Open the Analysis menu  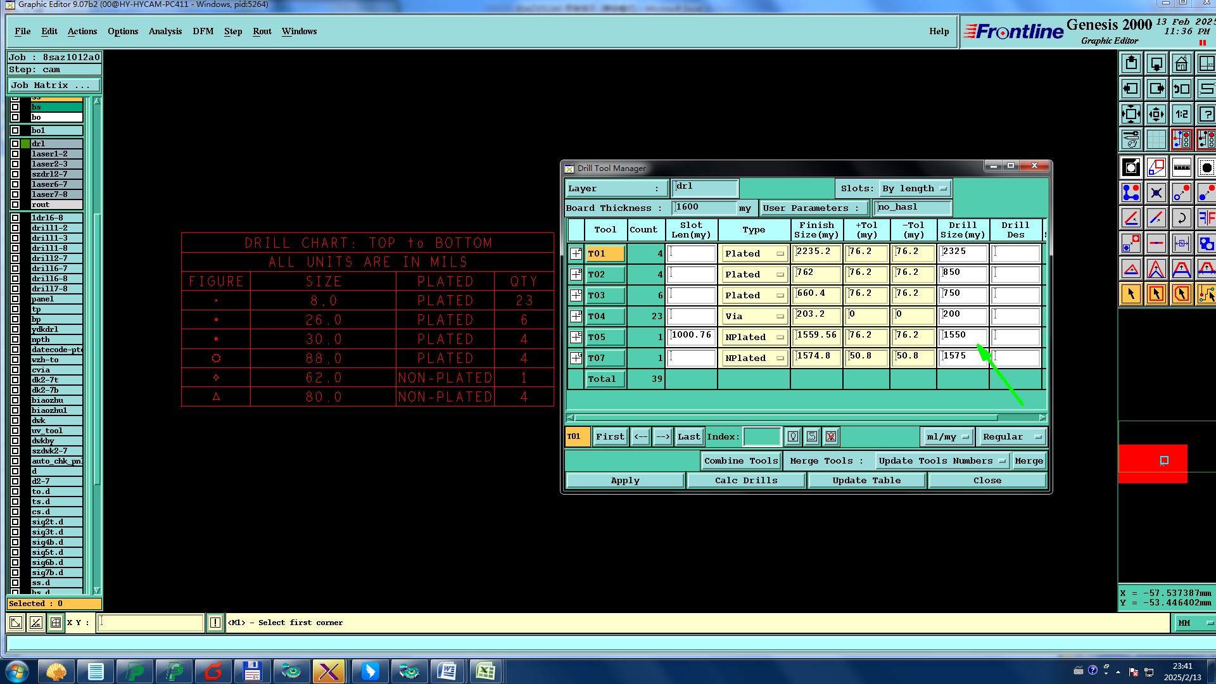(x=165, y=31)
